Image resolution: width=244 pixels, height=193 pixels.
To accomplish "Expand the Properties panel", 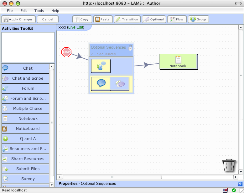I will click(240, 184).
